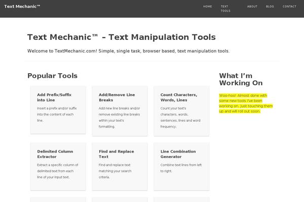
Task: Open Add/Remove Line Breaks tool
Action: coord(117,97)
